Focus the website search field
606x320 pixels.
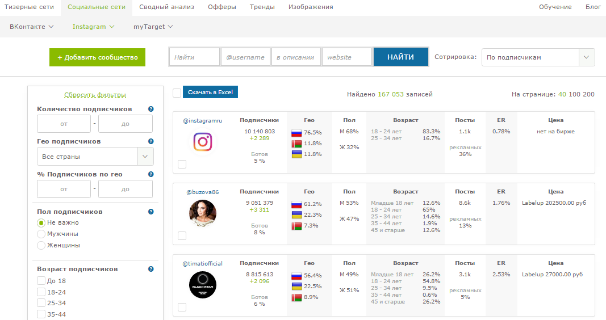click(346, 57)
